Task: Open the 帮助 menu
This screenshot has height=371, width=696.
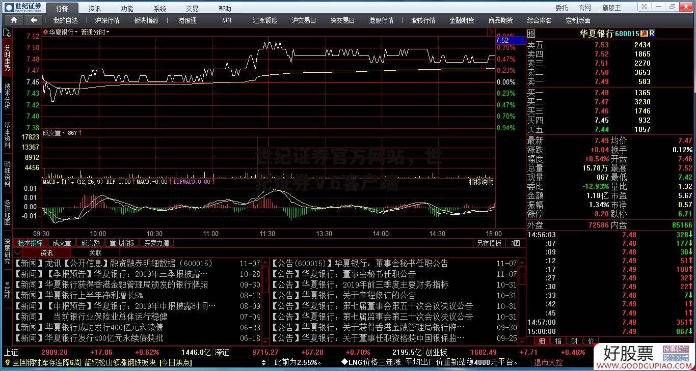Action: point(225,9)
